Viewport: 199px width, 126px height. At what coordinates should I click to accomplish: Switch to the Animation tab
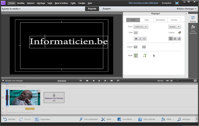[x=160, y=20]
